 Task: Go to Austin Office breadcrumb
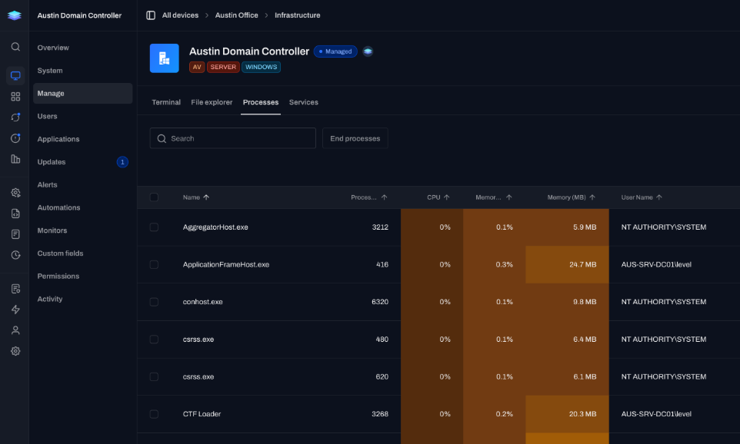[x=236, y=15]
